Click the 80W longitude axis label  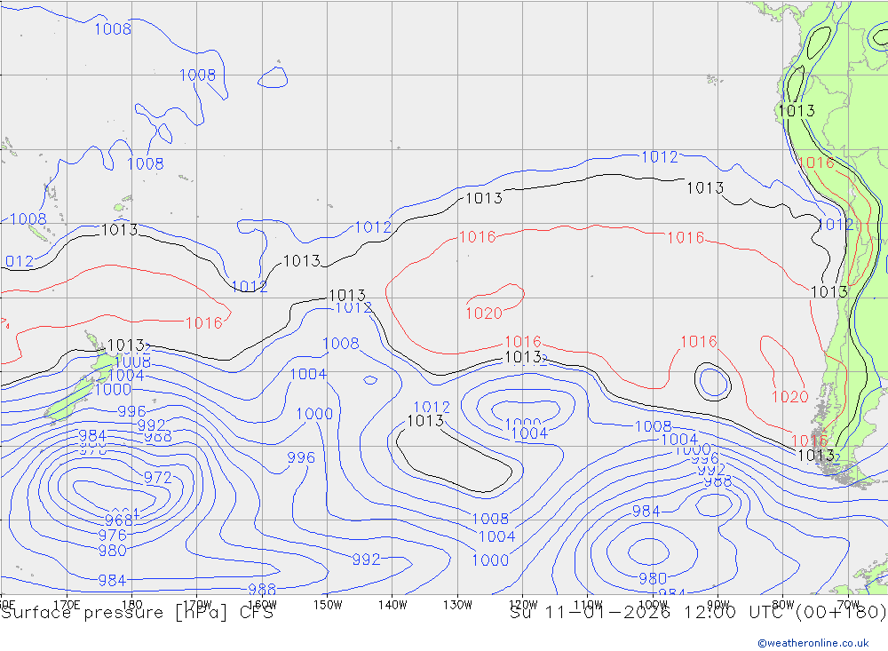(x=783, y=605)
